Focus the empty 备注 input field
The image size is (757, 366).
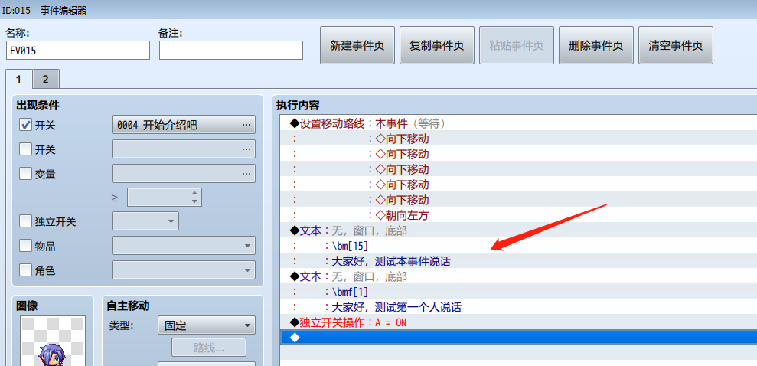pyautogui.click(x=231, y=51)
